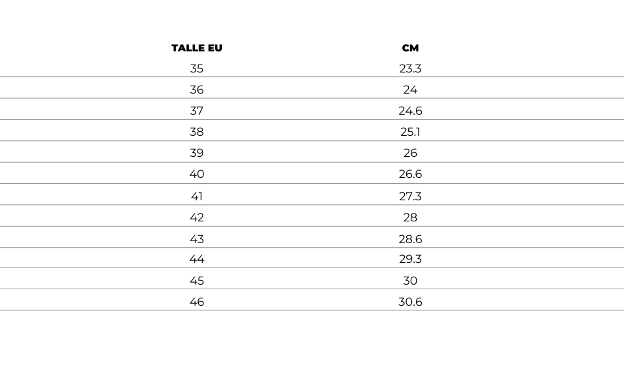Select the 30.6 cm measurement

pos(410,302)
